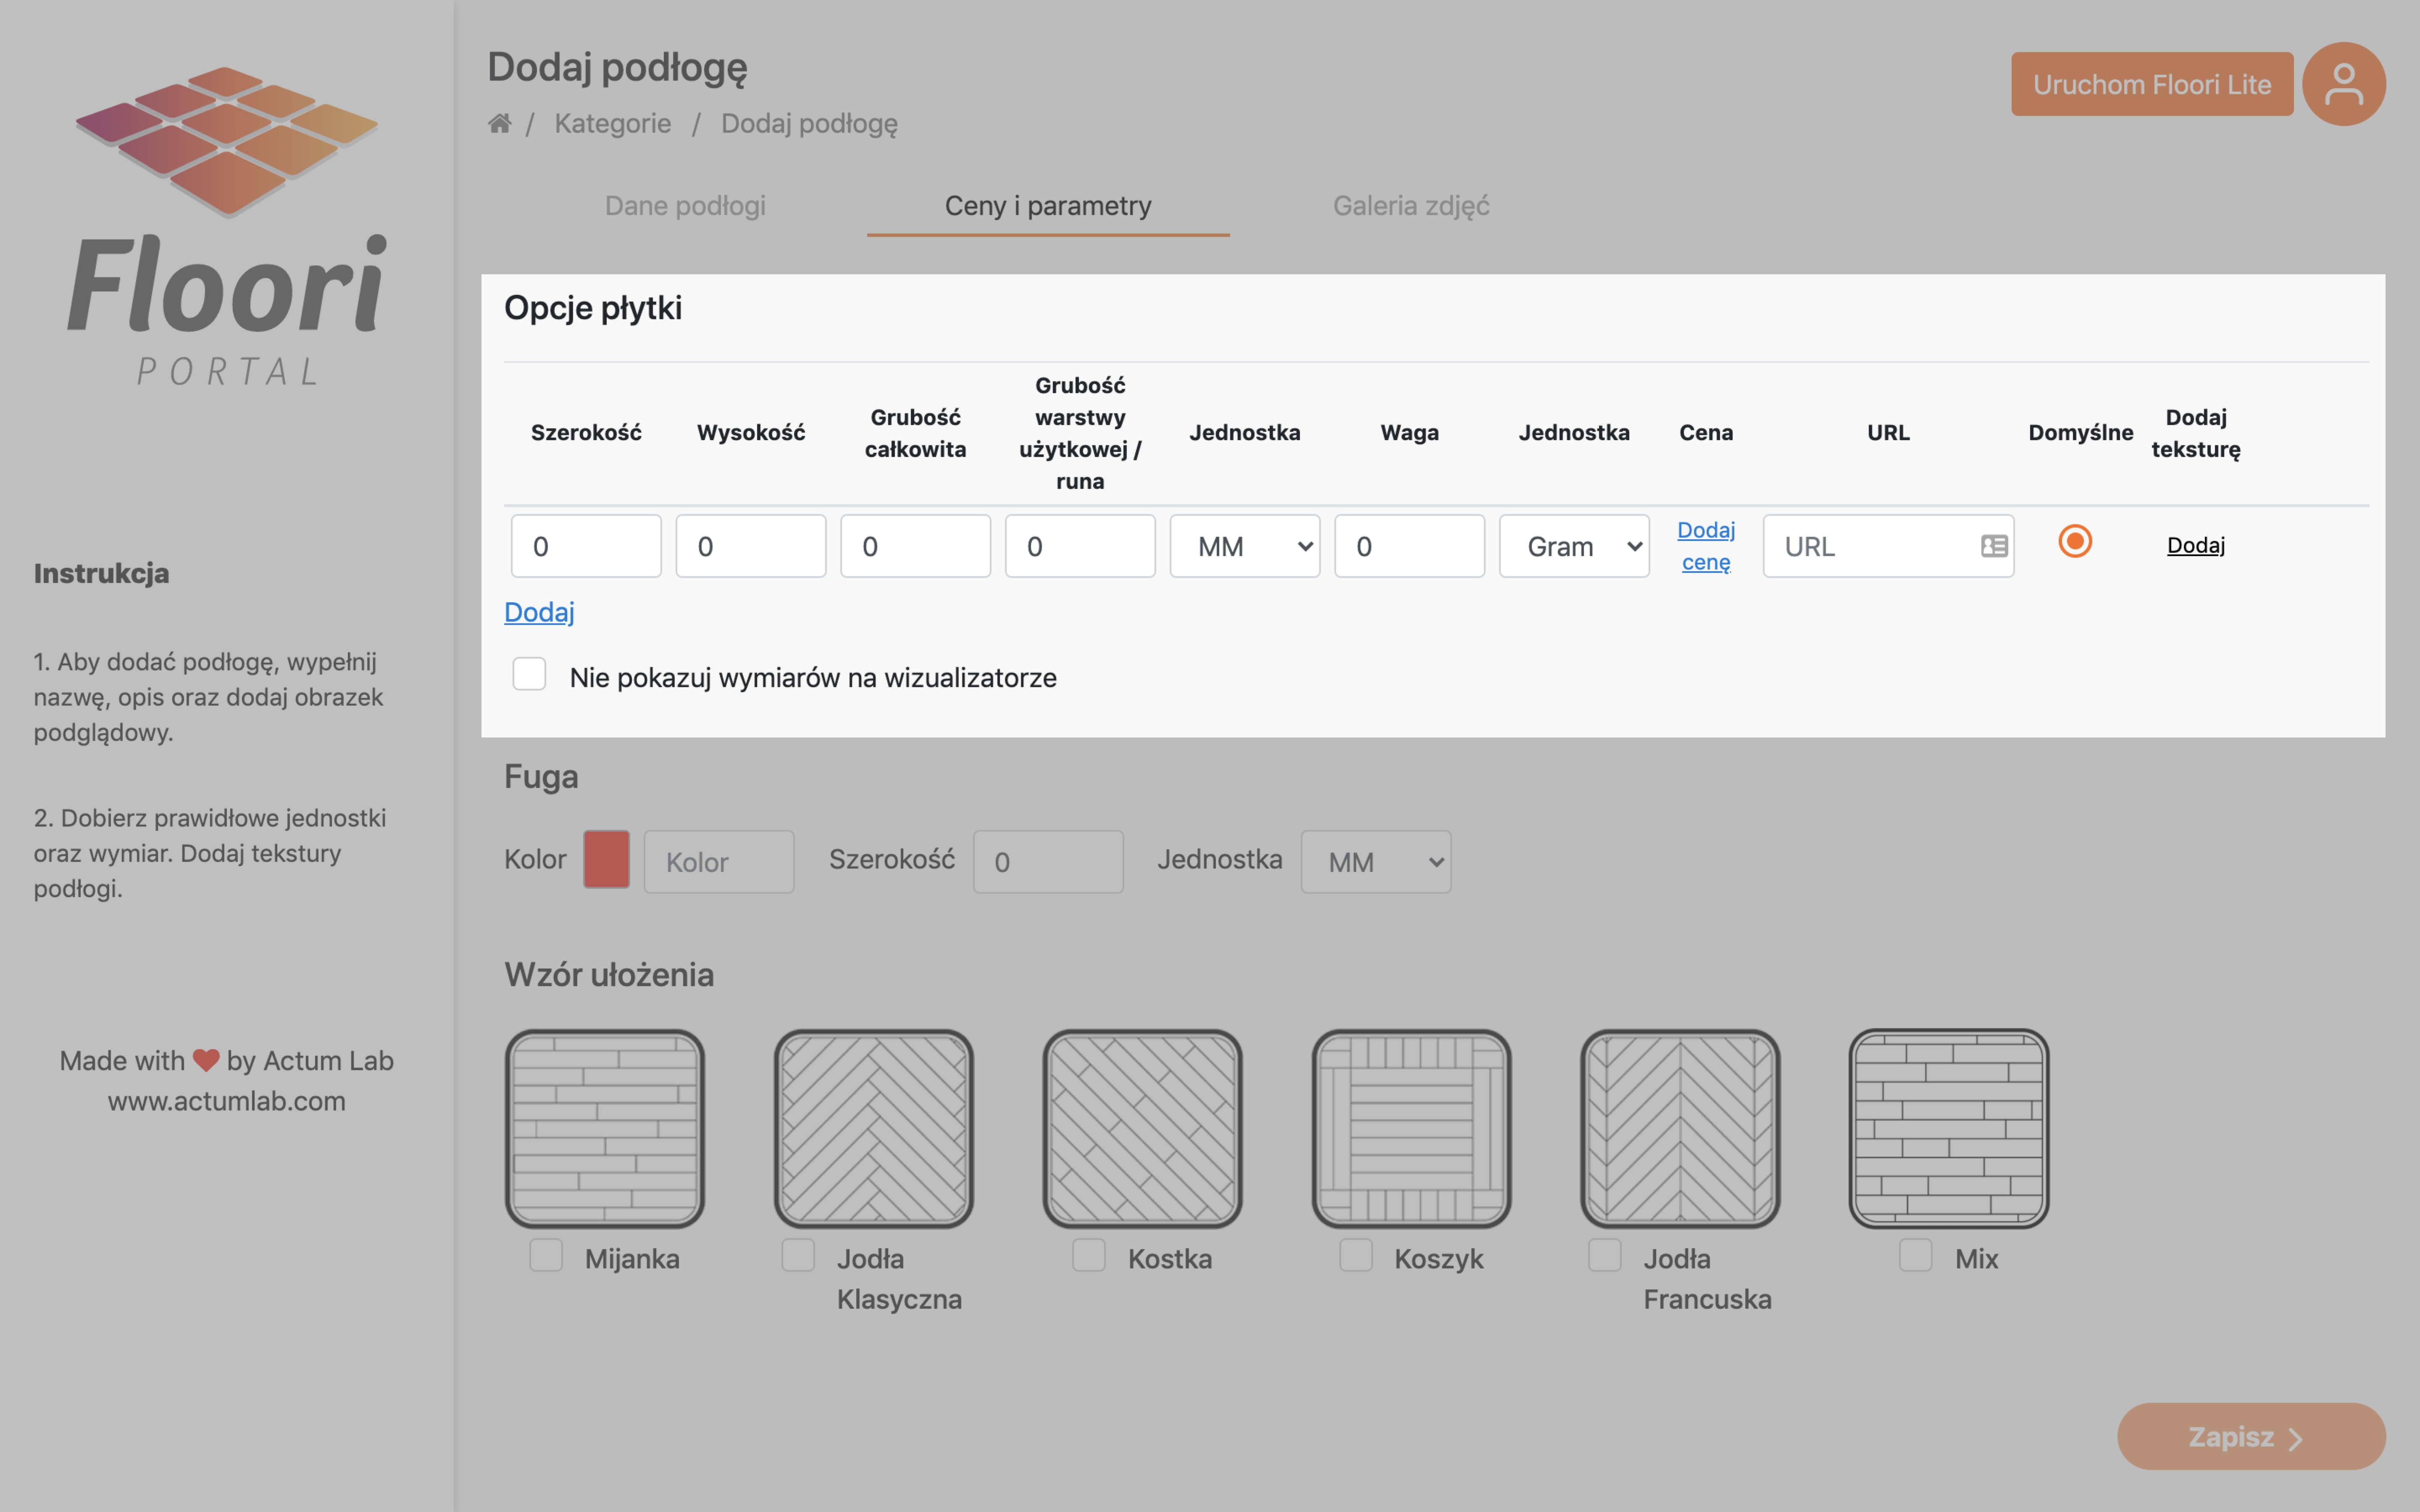Switch to the Dane podłogi tab
Image resolution: width=2420 pixels, height=1512 pixels.
(x=685, y=206)
